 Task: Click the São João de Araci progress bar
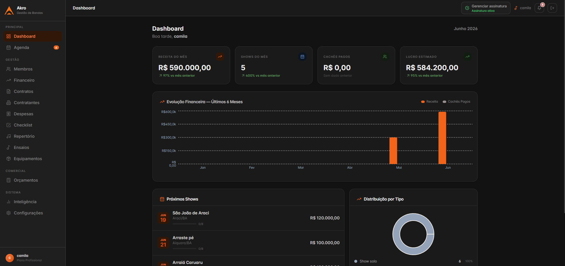pyautogui.click(x=185, y=224)
